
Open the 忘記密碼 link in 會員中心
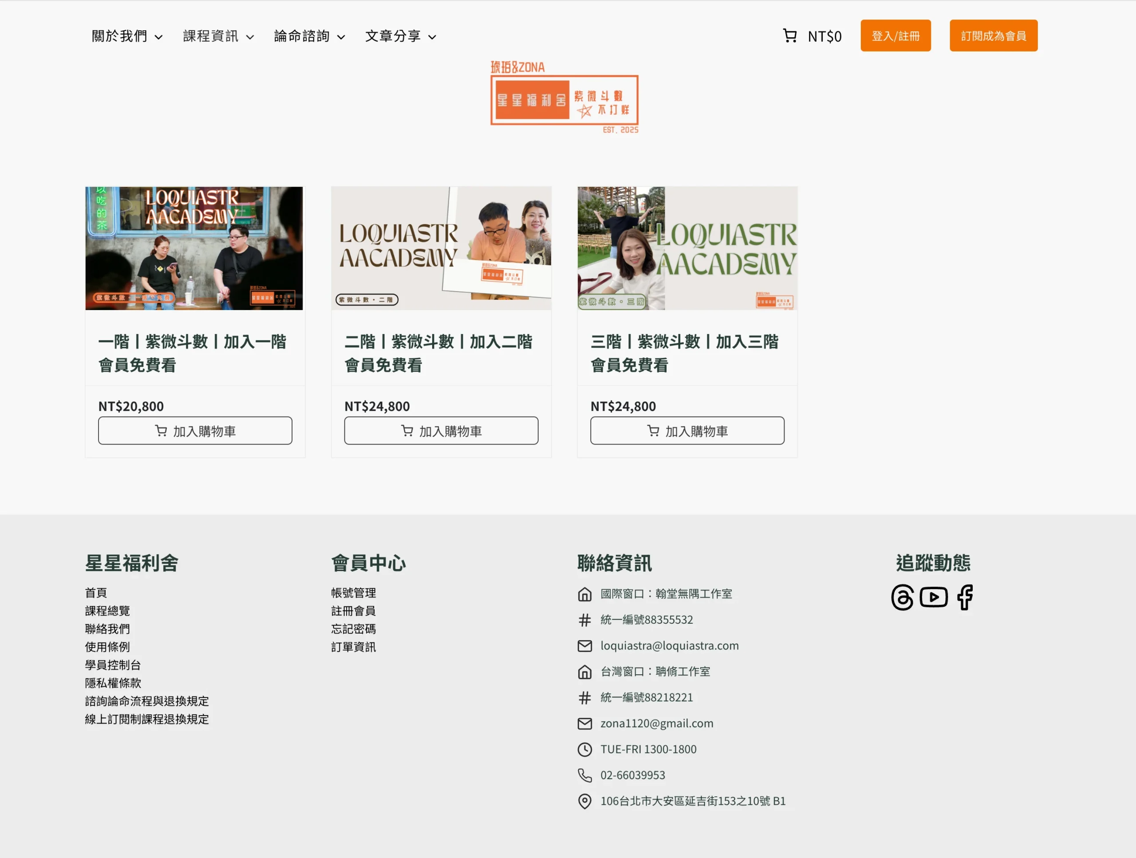(x=353, y=629)
